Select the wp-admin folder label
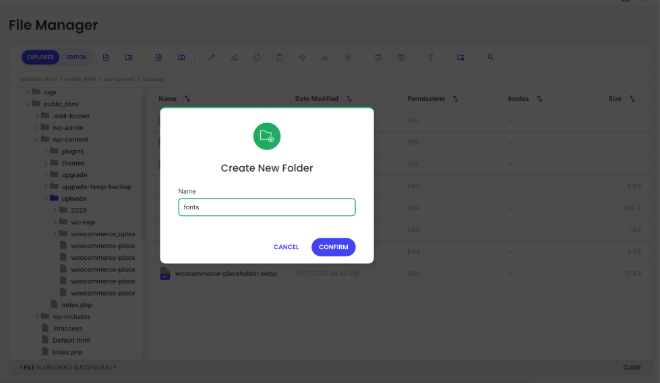 pyautogui.click(x=68, y=127)
